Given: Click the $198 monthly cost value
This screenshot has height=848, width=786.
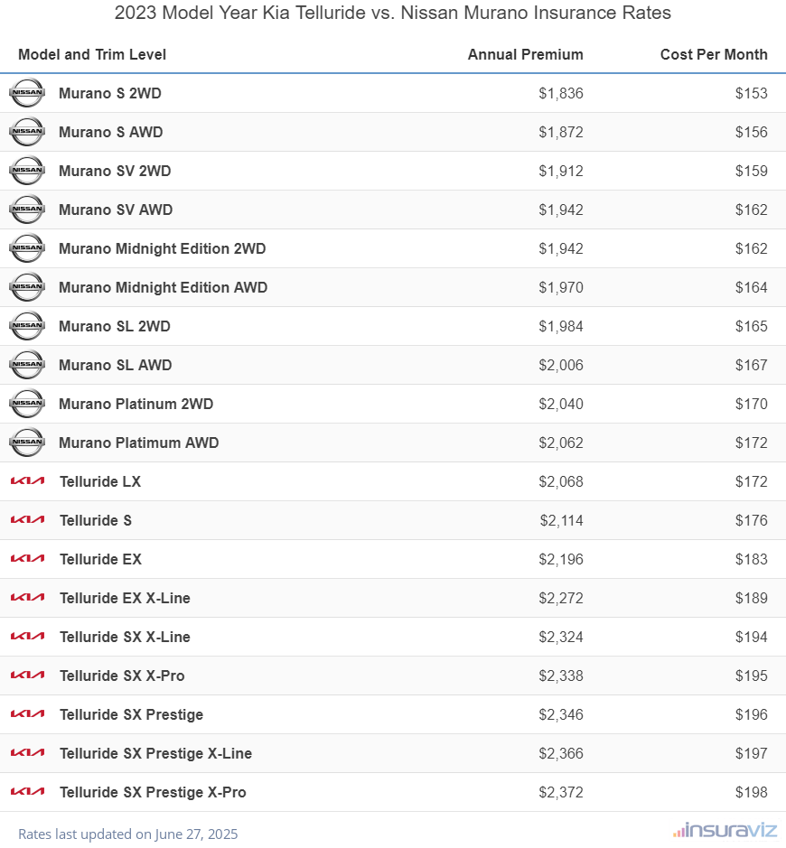Looking at the screenshot, I should click(x=752, y=792).
